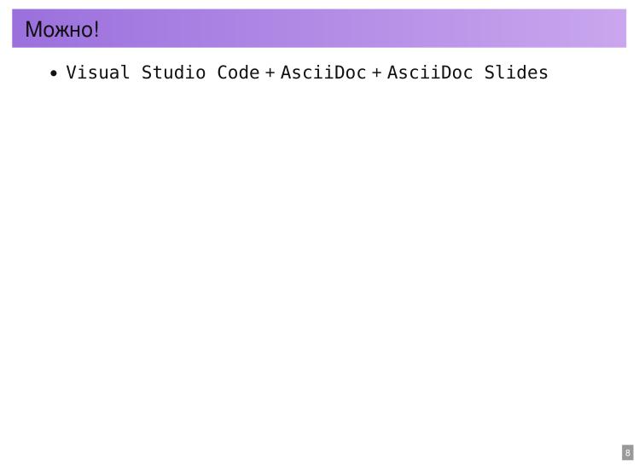Click the slide number 8 badge
This screenshot has height=466, width=639.
coord(627,452)
